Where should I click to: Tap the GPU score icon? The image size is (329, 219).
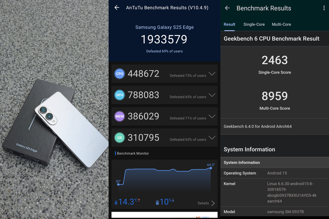pyautogui.click(x=119, y=95)
